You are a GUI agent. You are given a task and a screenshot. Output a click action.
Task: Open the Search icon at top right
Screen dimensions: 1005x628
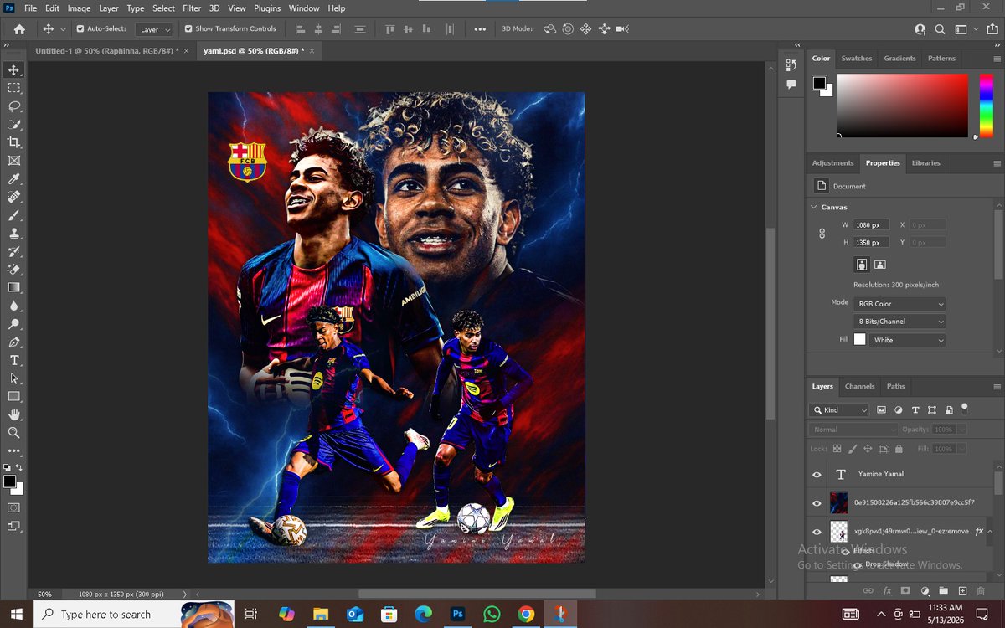(940, 28)
